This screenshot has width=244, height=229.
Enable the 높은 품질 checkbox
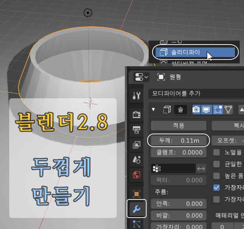coord(217,176)
